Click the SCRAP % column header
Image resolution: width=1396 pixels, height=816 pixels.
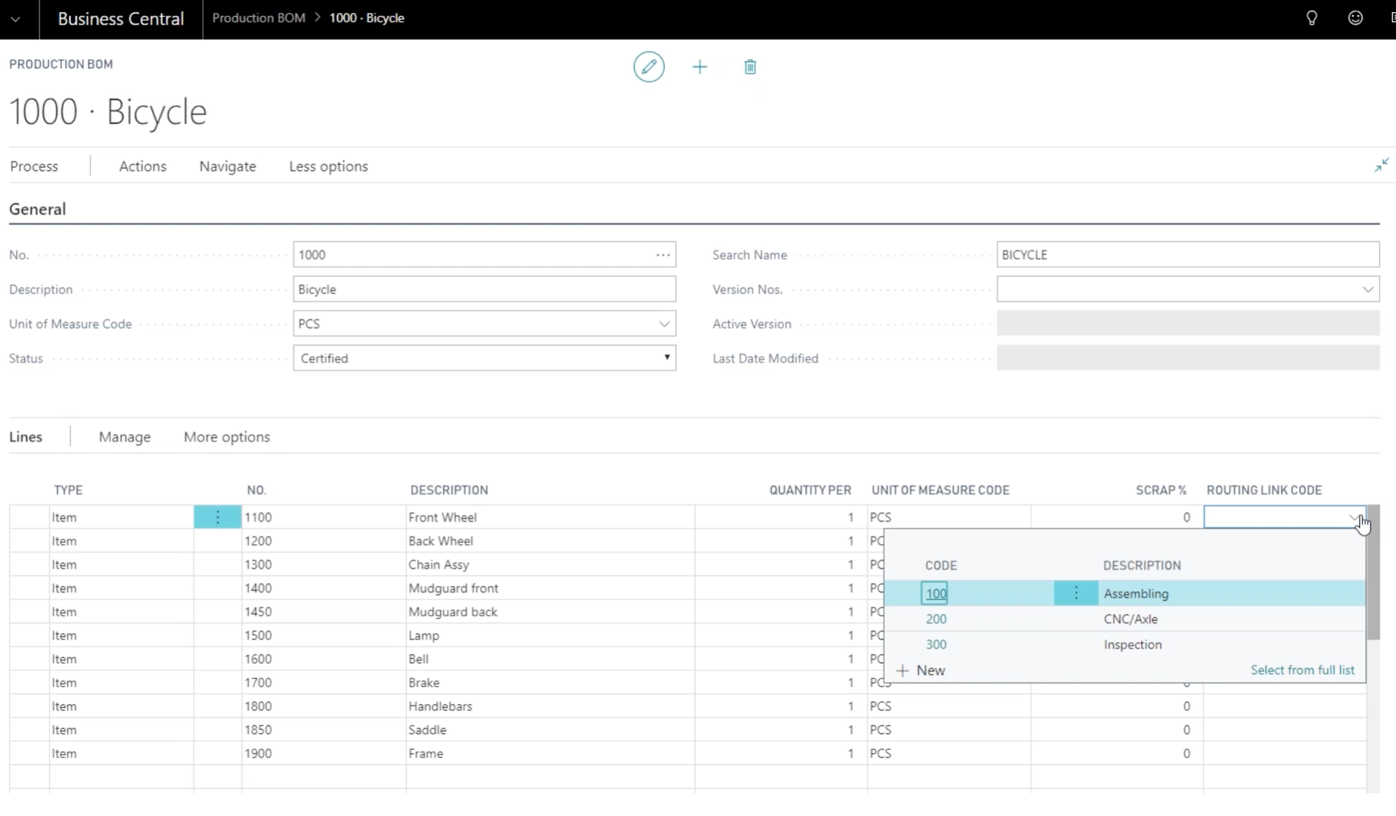pos(1161,490)
